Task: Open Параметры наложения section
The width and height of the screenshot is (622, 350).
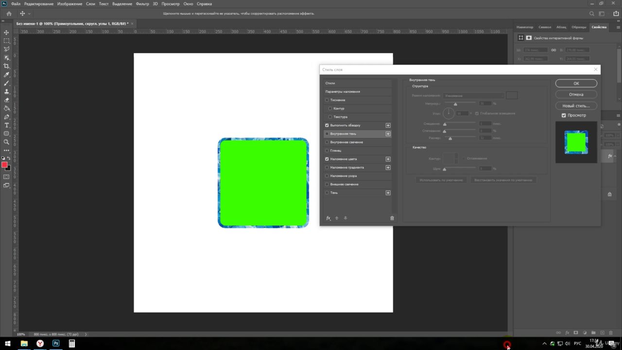Action: pyautogui.click(x=358, y=91)
